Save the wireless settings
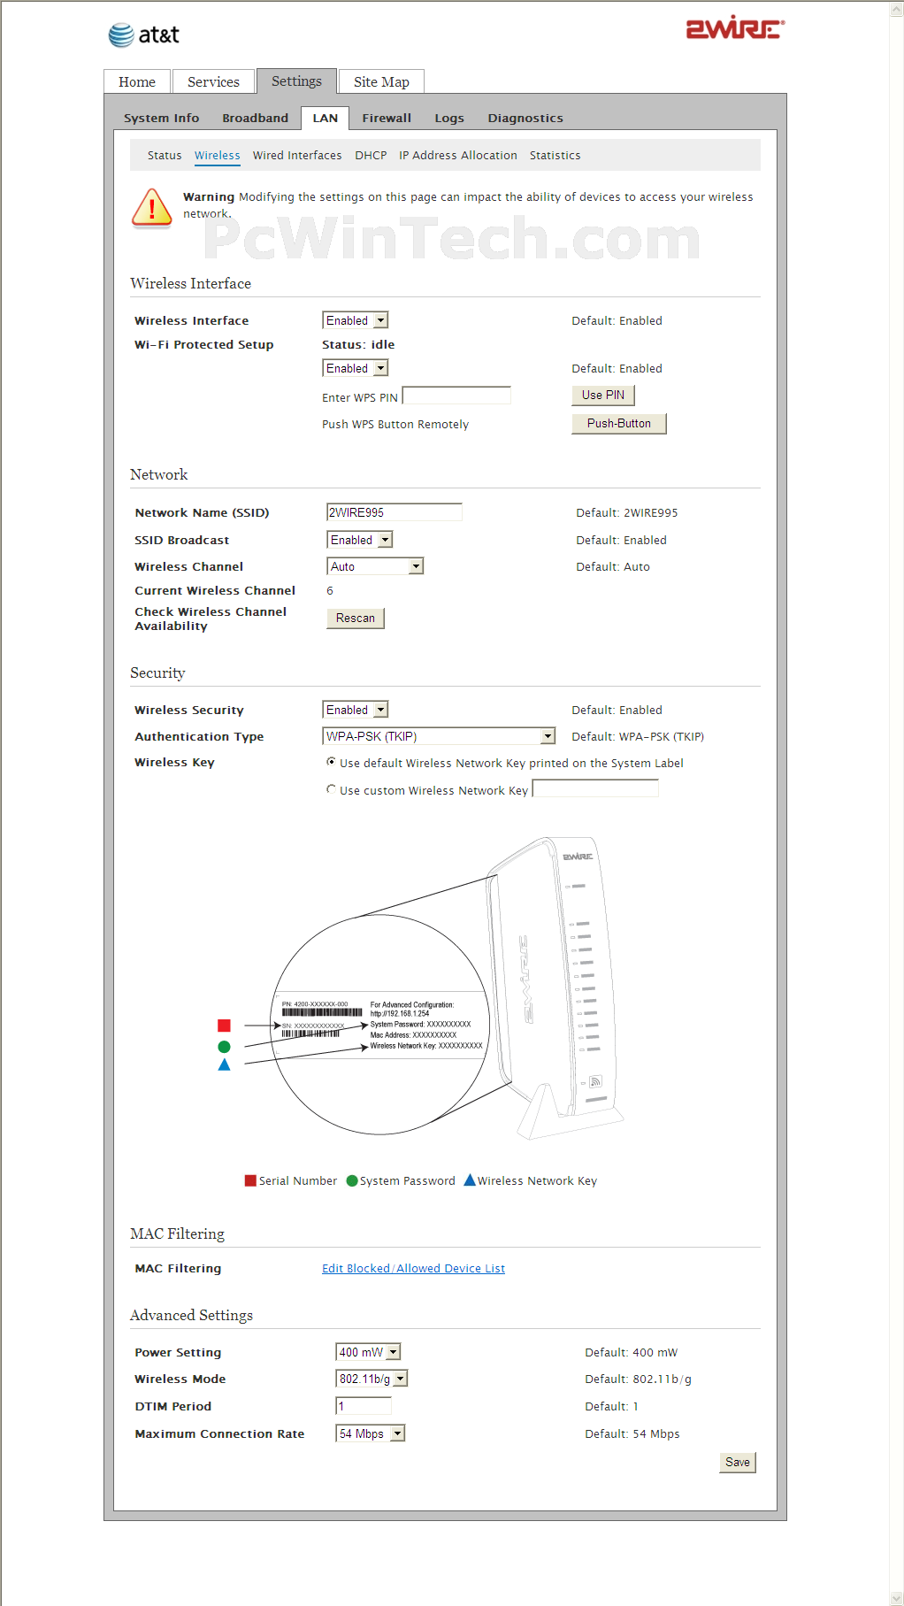The height and width of the screenshot is (1606, 904). [x=738, y=1462]
